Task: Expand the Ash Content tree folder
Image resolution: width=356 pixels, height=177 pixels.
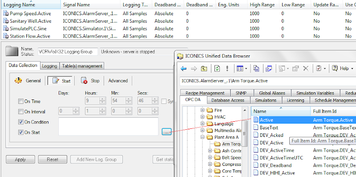Action: [210, 151]
